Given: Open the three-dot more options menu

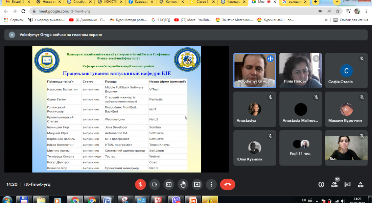Looking at the screenshot, I should click(x=211, y=184).
